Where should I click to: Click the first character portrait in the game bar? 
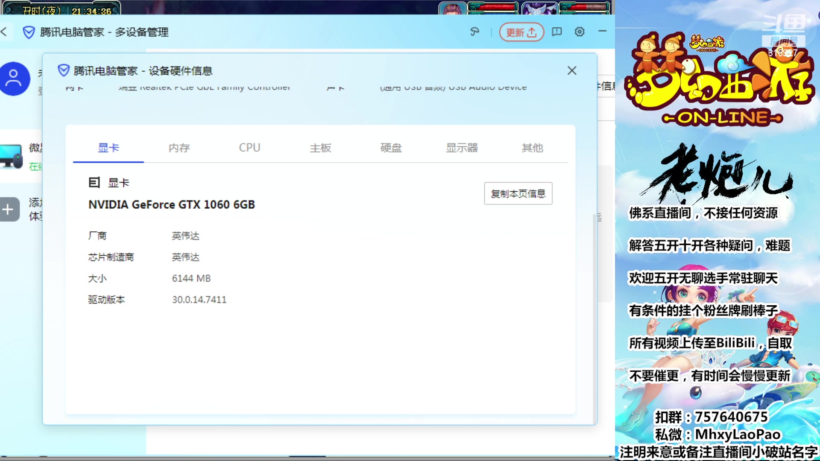coord(453,9)
